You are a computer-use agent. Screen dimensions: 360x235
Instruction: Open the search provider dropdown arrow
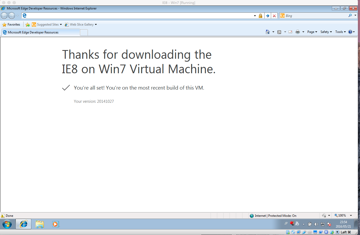pos(356,16)
